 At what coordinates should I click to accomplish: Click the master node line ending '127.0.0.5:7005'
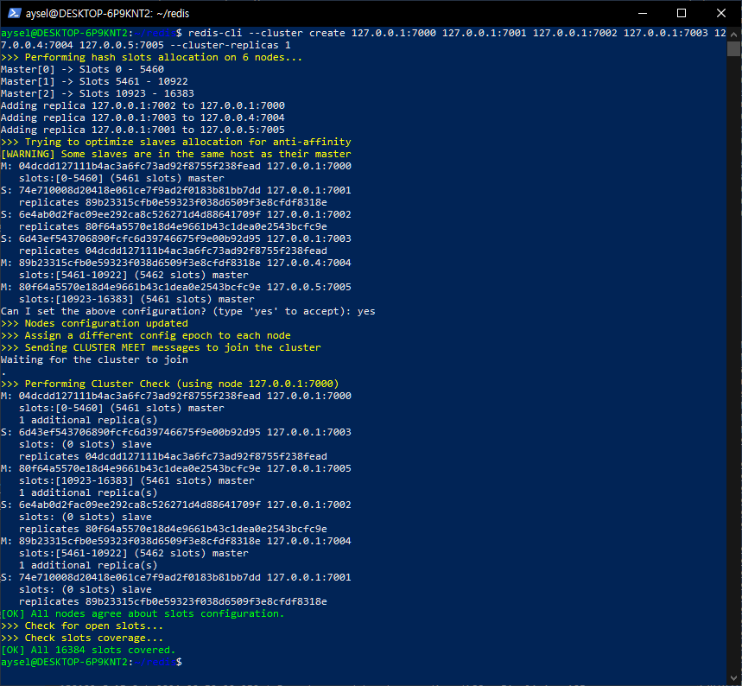point(176,287)
